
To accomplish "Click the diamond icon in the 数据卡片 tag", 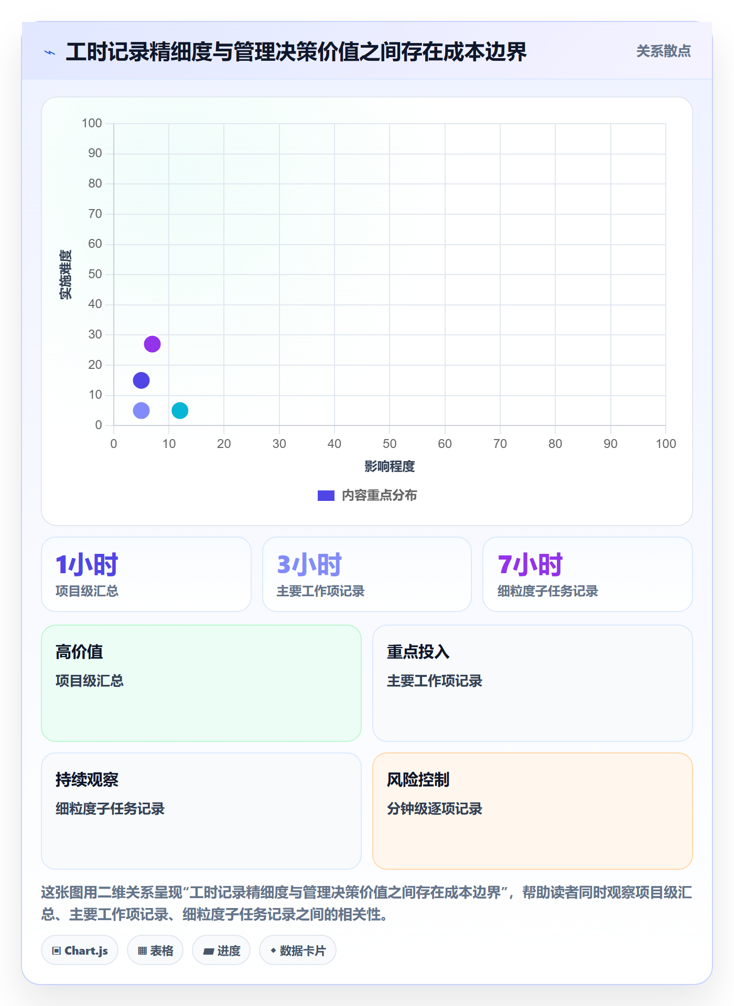I will point(273,950).
